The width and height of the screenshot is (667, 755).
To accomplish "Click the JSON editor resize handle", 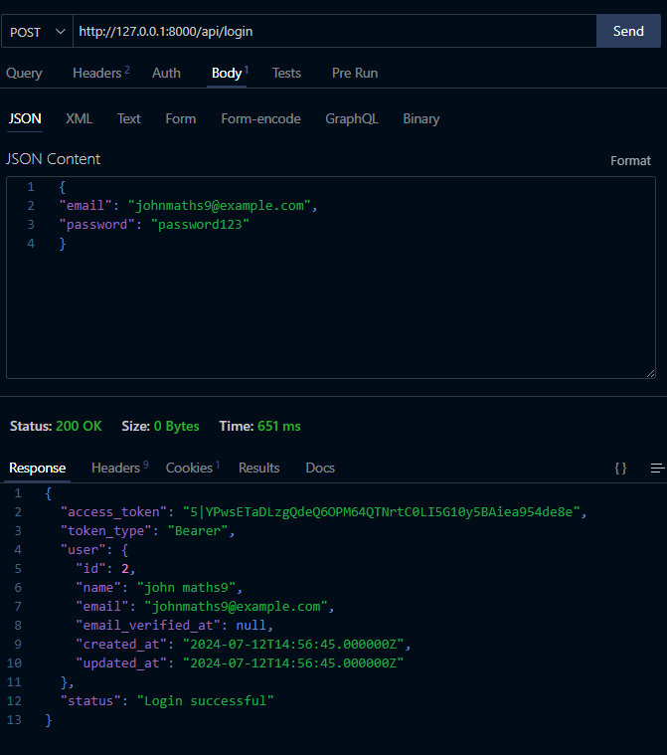I will (x=650, y=373).
